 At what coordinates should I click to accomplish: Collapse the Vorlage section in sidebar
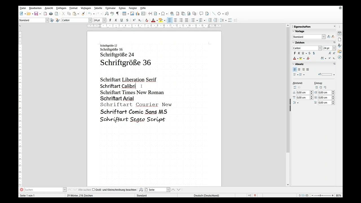point(293,31)
